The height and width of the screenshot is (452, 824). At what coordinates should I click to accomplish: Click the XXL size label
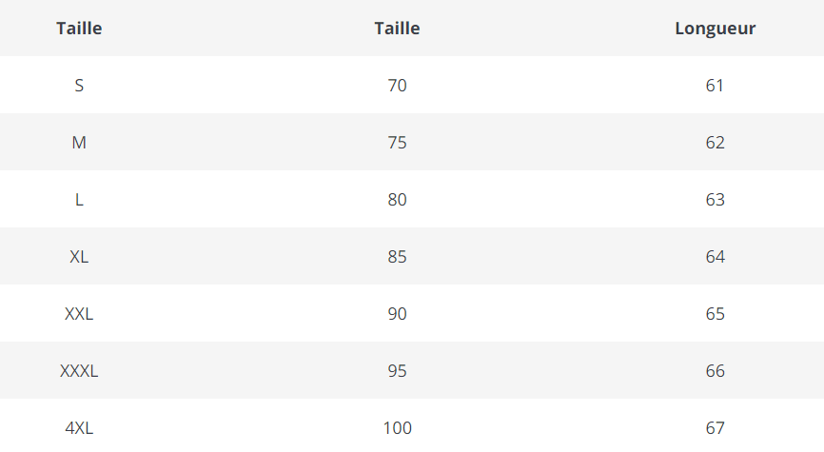[79, 314]
